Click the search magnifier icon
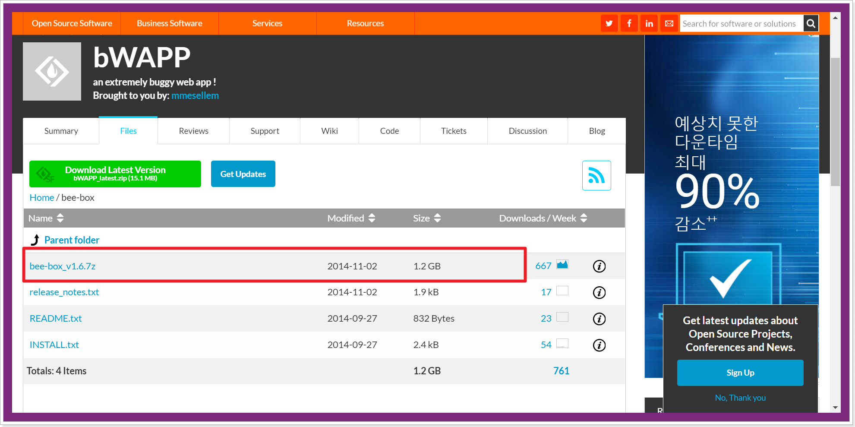 pyautogui.click(x=811, y=23)
